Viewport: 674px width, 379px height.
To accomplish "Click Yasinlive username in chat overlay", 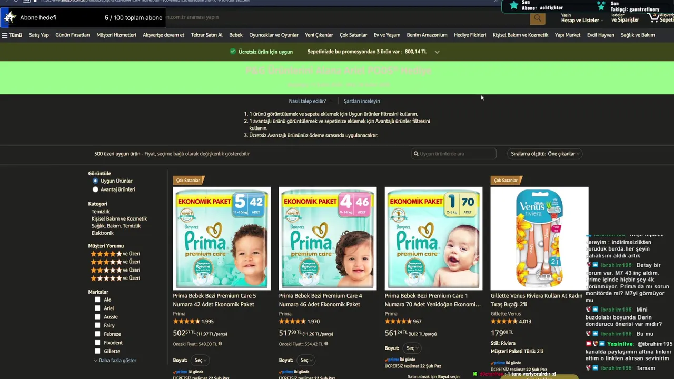I will [x=621, y=344].
